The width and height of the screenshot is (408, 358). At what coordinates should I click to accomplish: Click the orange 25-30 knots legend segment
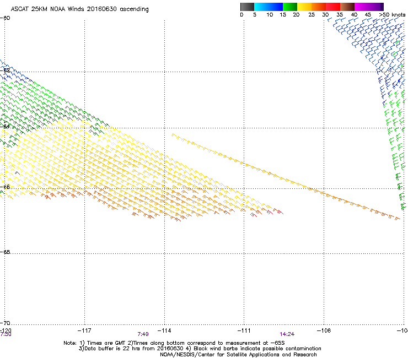coord(319,7)
